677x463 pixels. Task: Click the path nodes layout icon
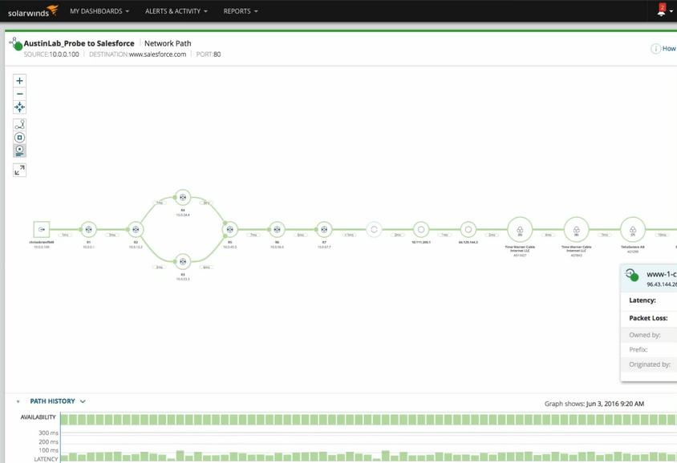click(x=19, y=125)
